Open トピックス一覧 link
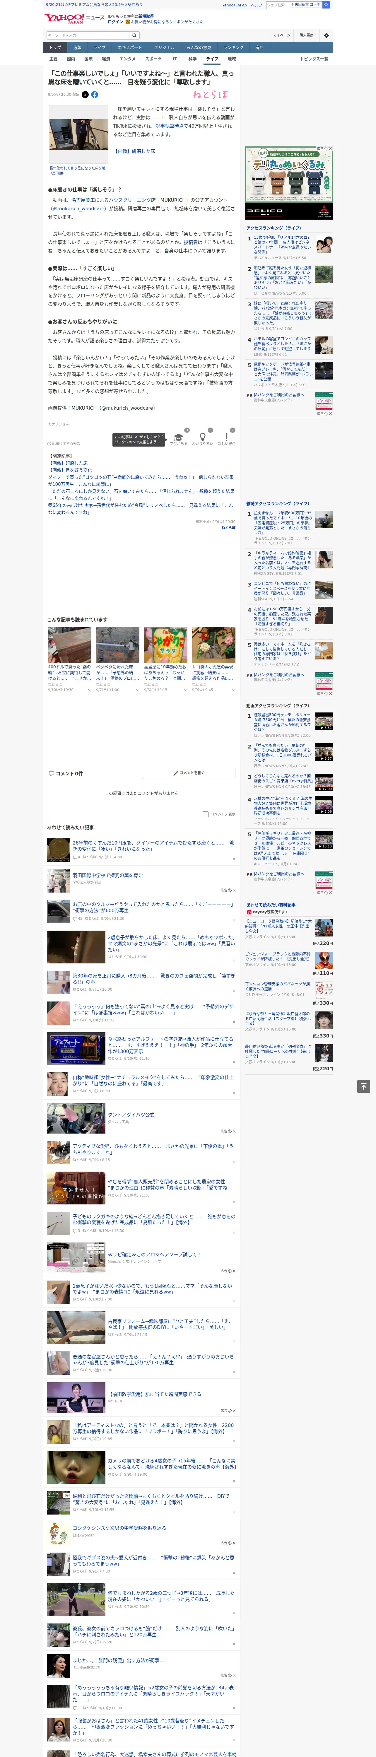Image resolution: width=376 pixels, height=1757 pixels. point(314,59)
